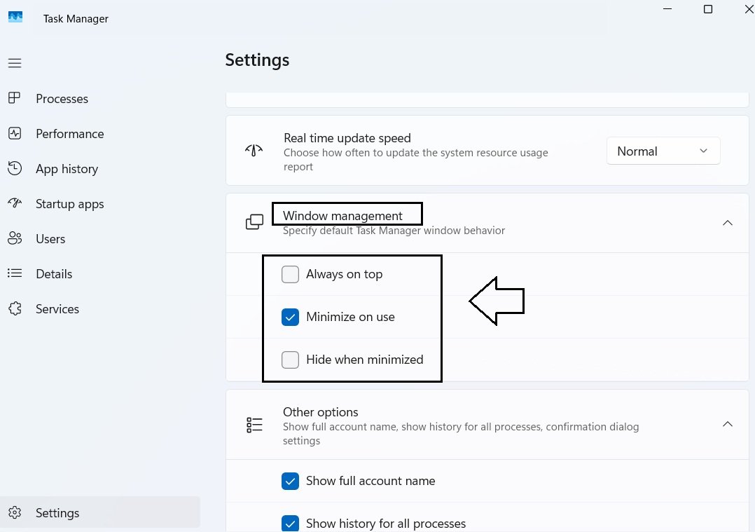The height and width of the screenshot is (532, 755).
Task: Click the Other options list icon
Action: pos(254,425)
